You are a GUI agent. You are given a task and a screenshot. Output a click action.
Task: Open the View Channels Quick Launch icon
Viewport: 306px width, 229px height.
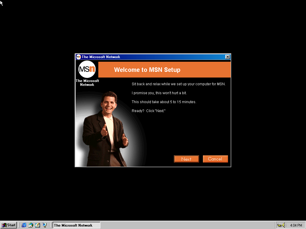point(45,225)
